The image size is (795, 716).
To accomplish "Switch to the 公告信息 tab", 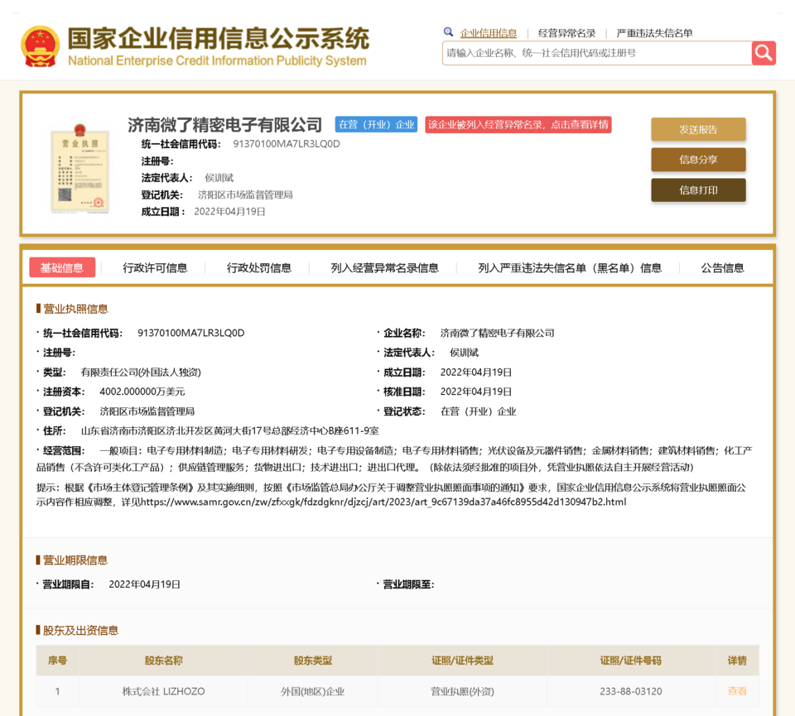I will [x=722, y=268].
